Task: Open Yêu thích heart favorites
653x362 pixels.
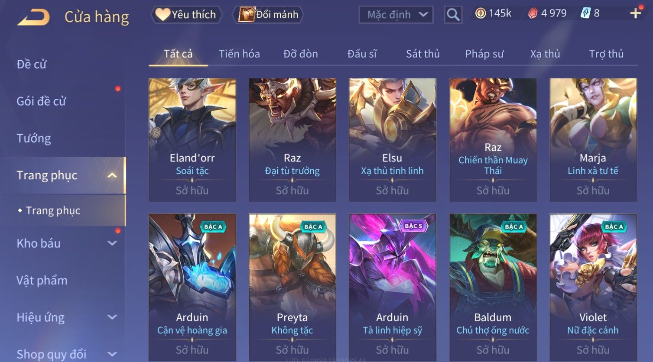Action: tap(186, 15)
